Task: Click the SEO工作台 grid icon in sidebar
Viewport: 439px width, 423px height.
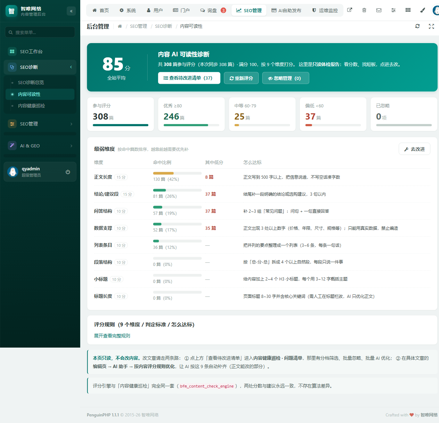Action: pos(12,51)
